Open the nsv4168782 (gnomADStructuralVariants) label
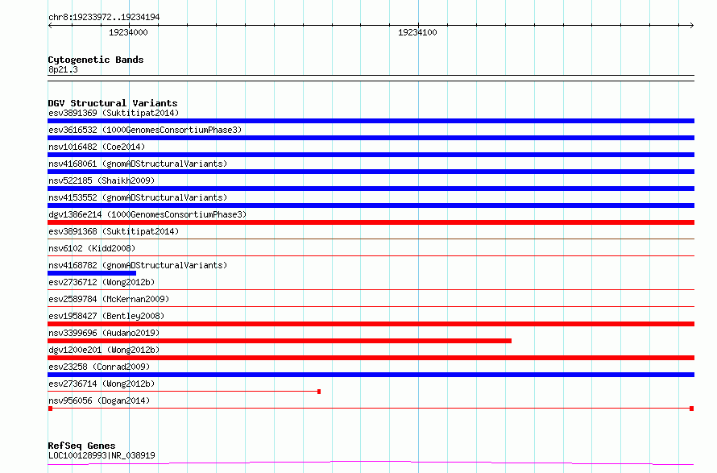Viewport: 717px width, 473px height. pos(138,265)
